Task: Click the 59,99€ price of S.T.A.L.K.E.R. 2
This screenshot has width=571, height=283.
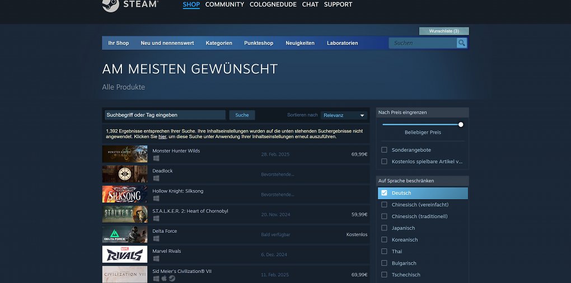Action: click(359, 214)
